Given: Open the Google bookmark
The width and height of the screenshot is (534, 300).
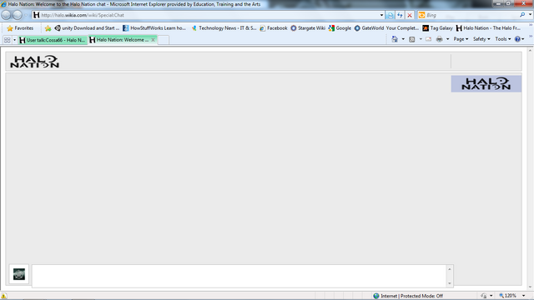Looking at the screenshot, I should click(340, 28).
